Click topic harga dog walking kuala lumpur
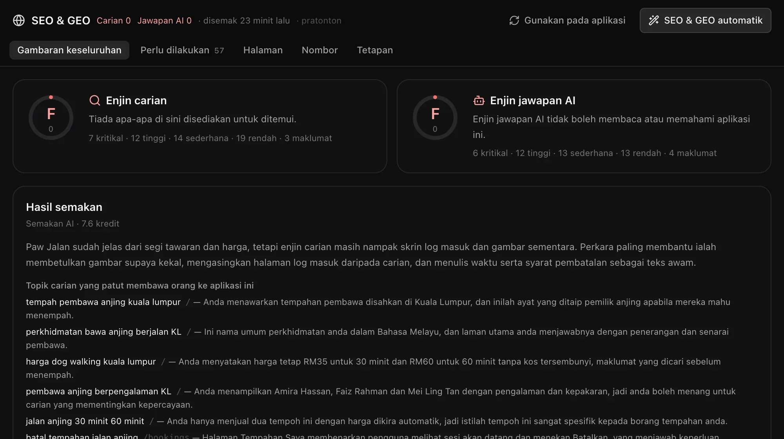The height and width of the screenshot is (439, 784). pos(91,361)
